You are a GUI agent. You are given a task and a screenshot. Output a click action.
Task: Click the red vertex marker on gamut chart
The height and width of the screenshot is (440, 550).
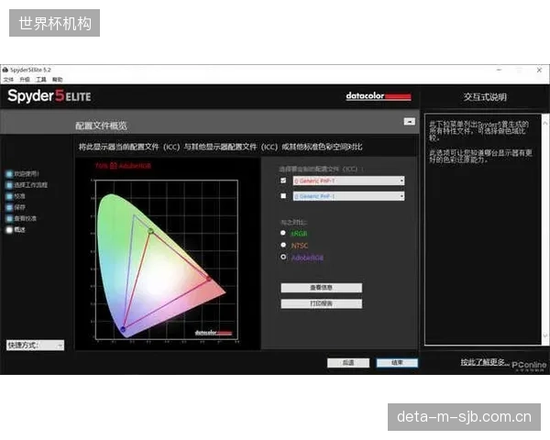pyautogui.click(x=209, y=279)
